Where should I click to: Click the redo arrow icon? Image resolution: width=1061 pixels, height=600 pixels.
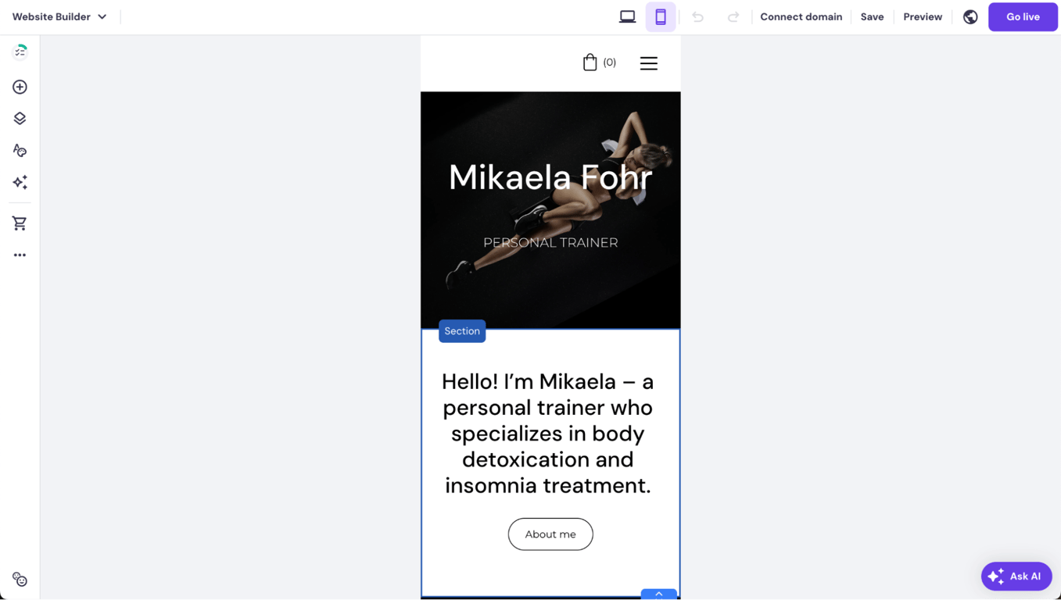[x=733, y=16]
